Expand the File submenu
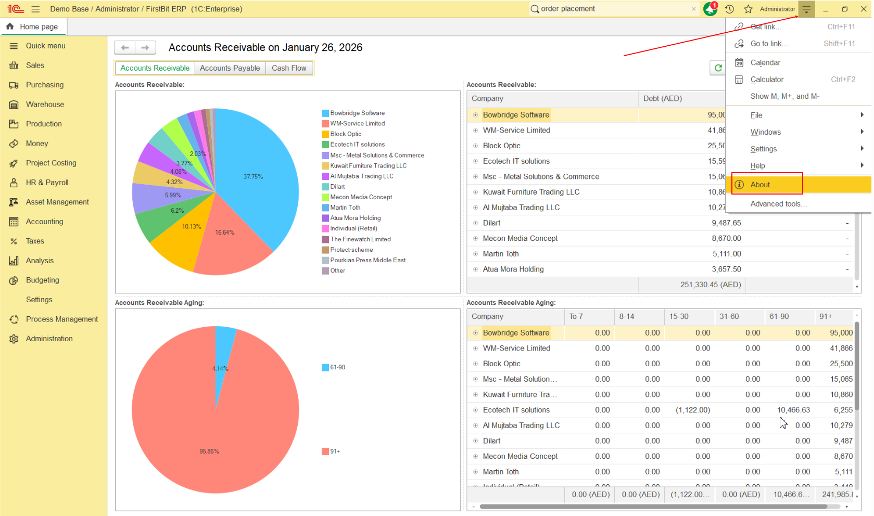 [x=862, y=115]
